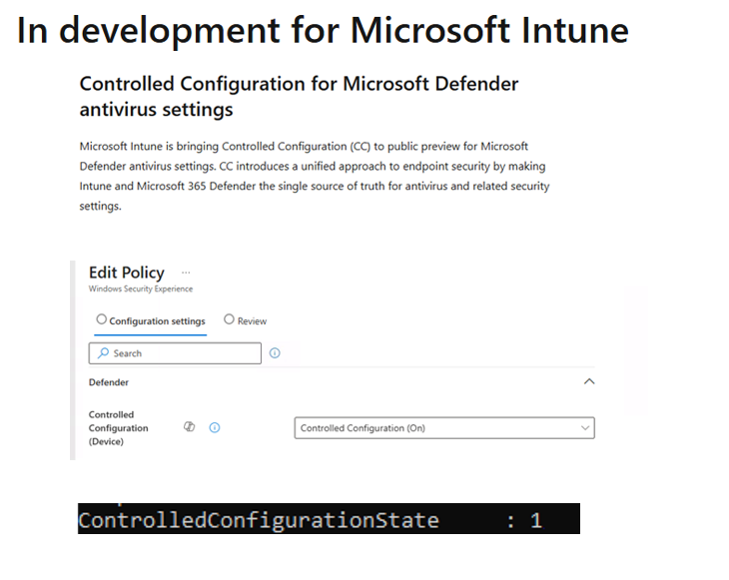Click the magnifier icon in Search box
This screenshot has width=729, height=580.
pos(103,353)
